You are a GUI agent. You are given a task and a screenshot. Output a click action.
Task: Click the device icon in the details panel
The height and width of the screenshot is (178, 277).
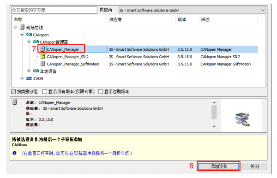click(x=15, y=102)
